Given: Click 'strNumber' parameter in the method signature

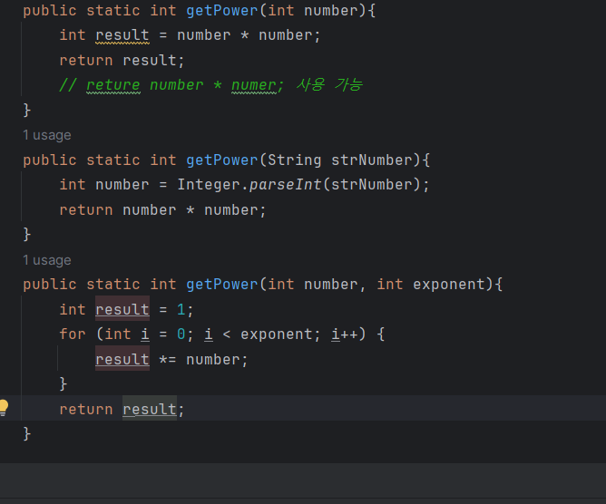Looking at the screenshot, I should click(x=372, y=160).
